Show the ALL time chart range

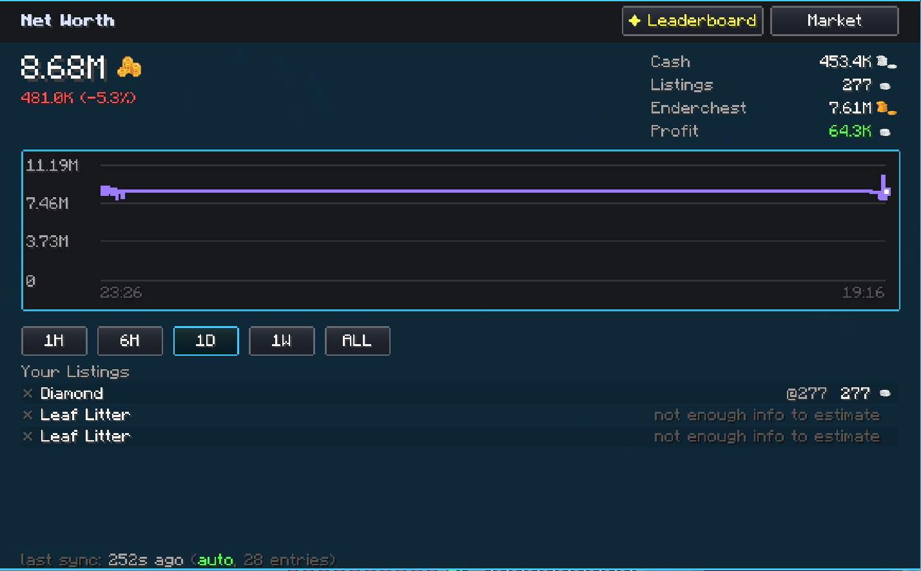358,341
